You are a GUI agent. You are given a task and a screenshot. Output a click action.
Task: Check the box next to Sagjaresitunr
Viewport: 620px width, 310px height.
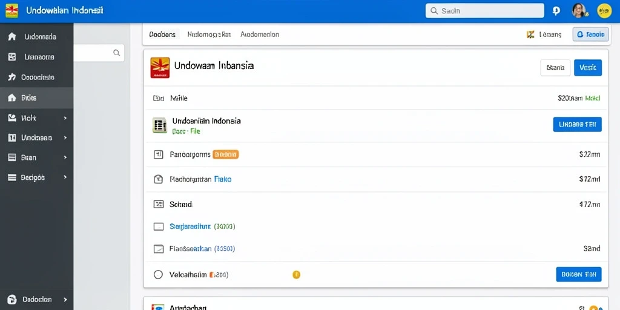pos(158,226)
